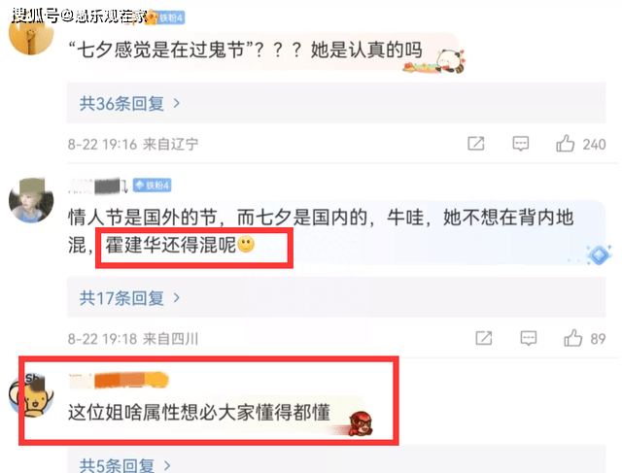
Task: Select comment text 这位姐啥属性想必大家懂得都懂
Action: [x=199, y=413]
